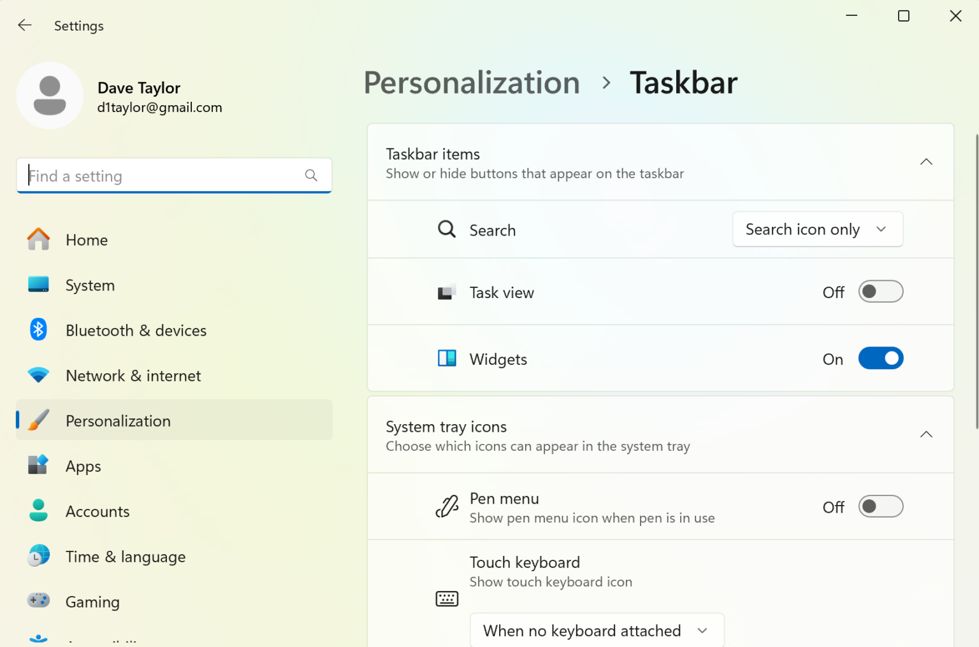Viewport: 979px width, 647px height.
Task: Click the back arrow
Action: coord(24,25)
